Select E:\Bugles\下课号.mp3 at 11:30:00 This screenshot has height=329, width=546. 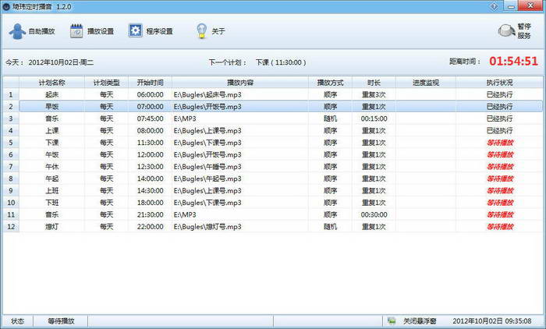tap(207, 143)
